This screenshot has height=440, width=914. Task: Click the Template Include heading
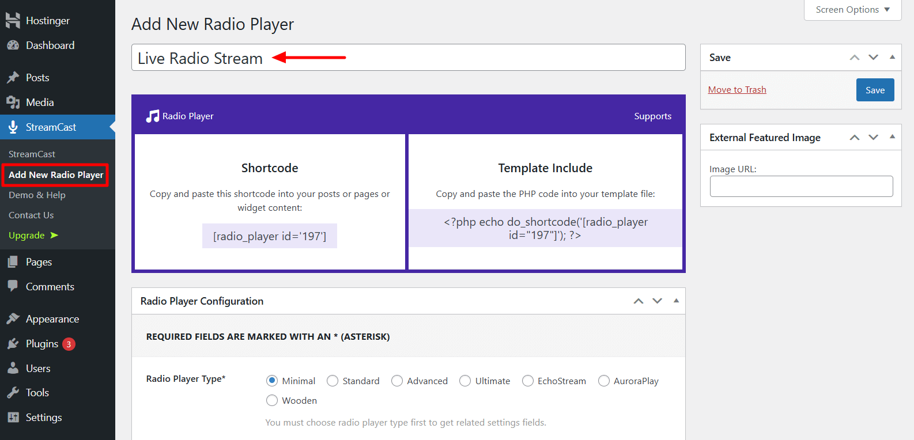click(545, 168)
